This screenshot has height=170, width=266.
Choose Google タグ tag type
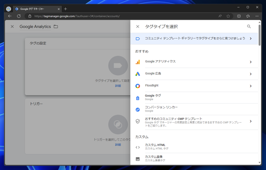[194, 98]
